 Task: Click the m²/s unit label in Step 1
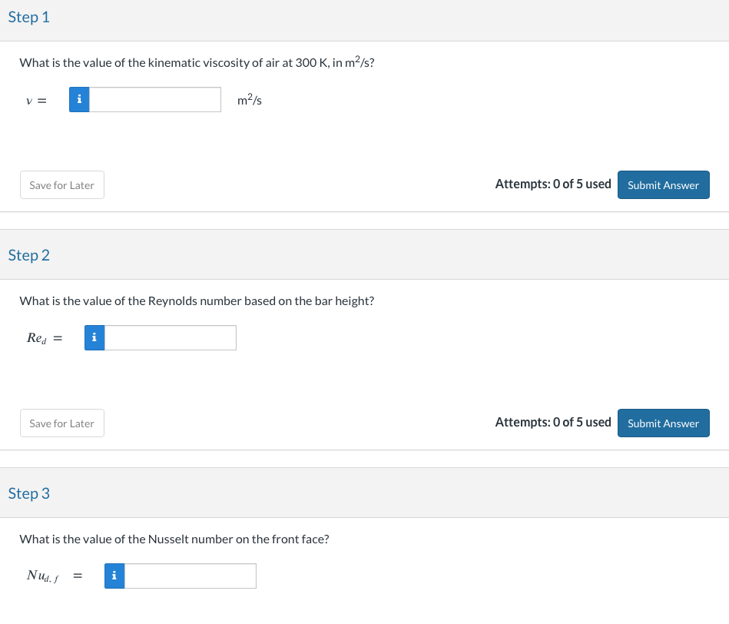[249, 99]
